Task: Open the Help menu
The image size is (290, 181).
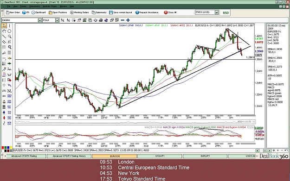Action: click(x=72, y=6)
